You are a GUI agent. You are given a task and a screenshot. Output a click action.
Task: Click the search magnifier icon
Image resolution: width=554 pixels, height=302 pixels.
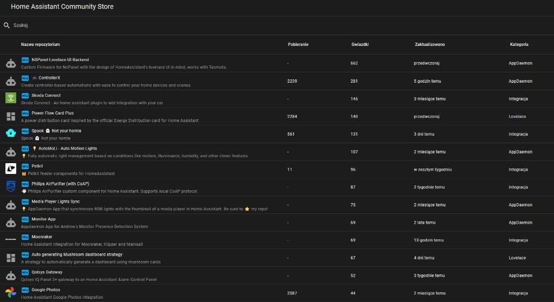click(x=6, y=25)
